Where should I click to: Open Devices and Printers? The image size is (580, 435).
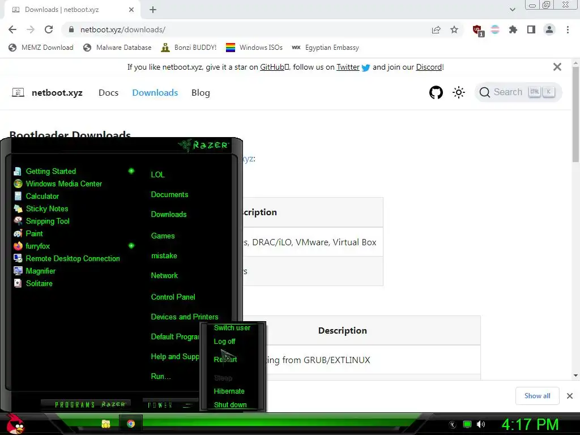click(x=184, y=317)
